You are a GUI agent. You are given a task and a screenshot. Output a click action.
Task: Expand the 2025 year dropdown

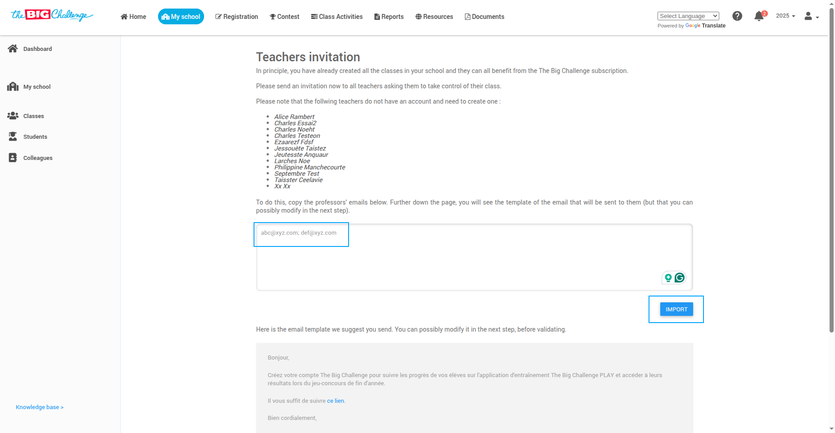coord(785,16)
